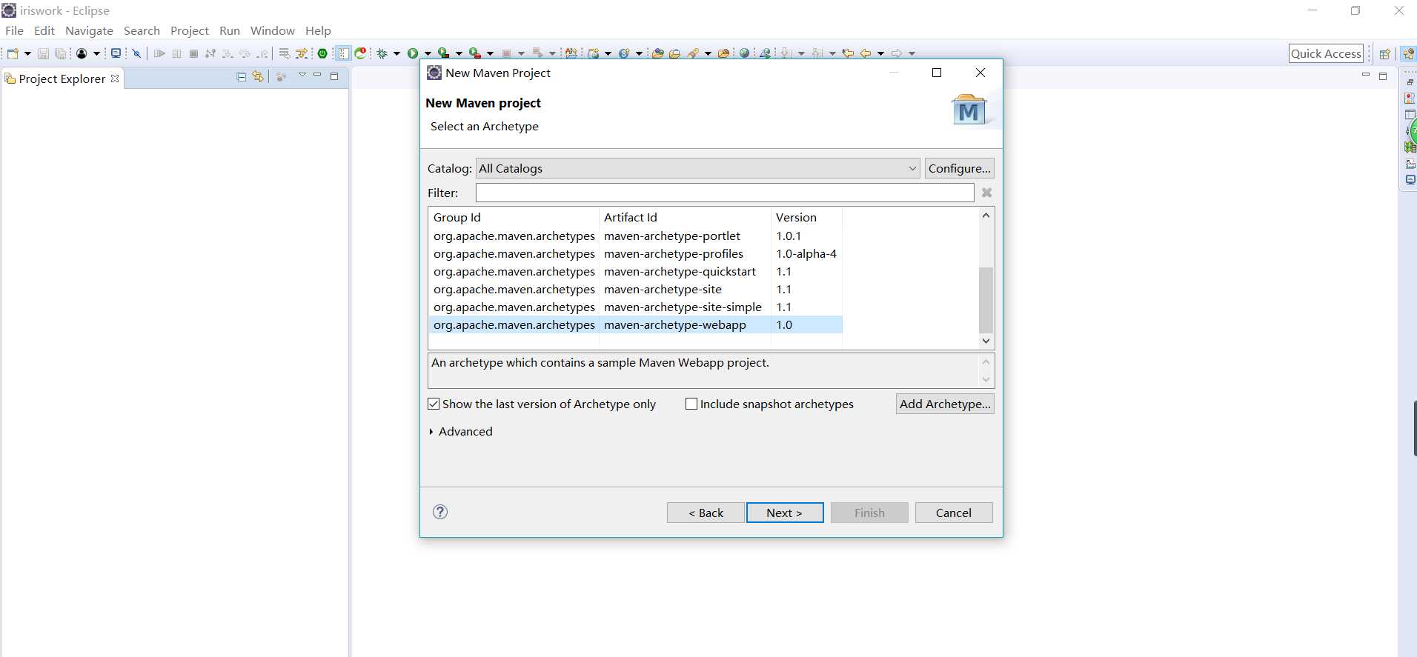Screen dimensions: 1417x657
Task: Click the archetype list scrollbar thumb
Action: (986, 300)
